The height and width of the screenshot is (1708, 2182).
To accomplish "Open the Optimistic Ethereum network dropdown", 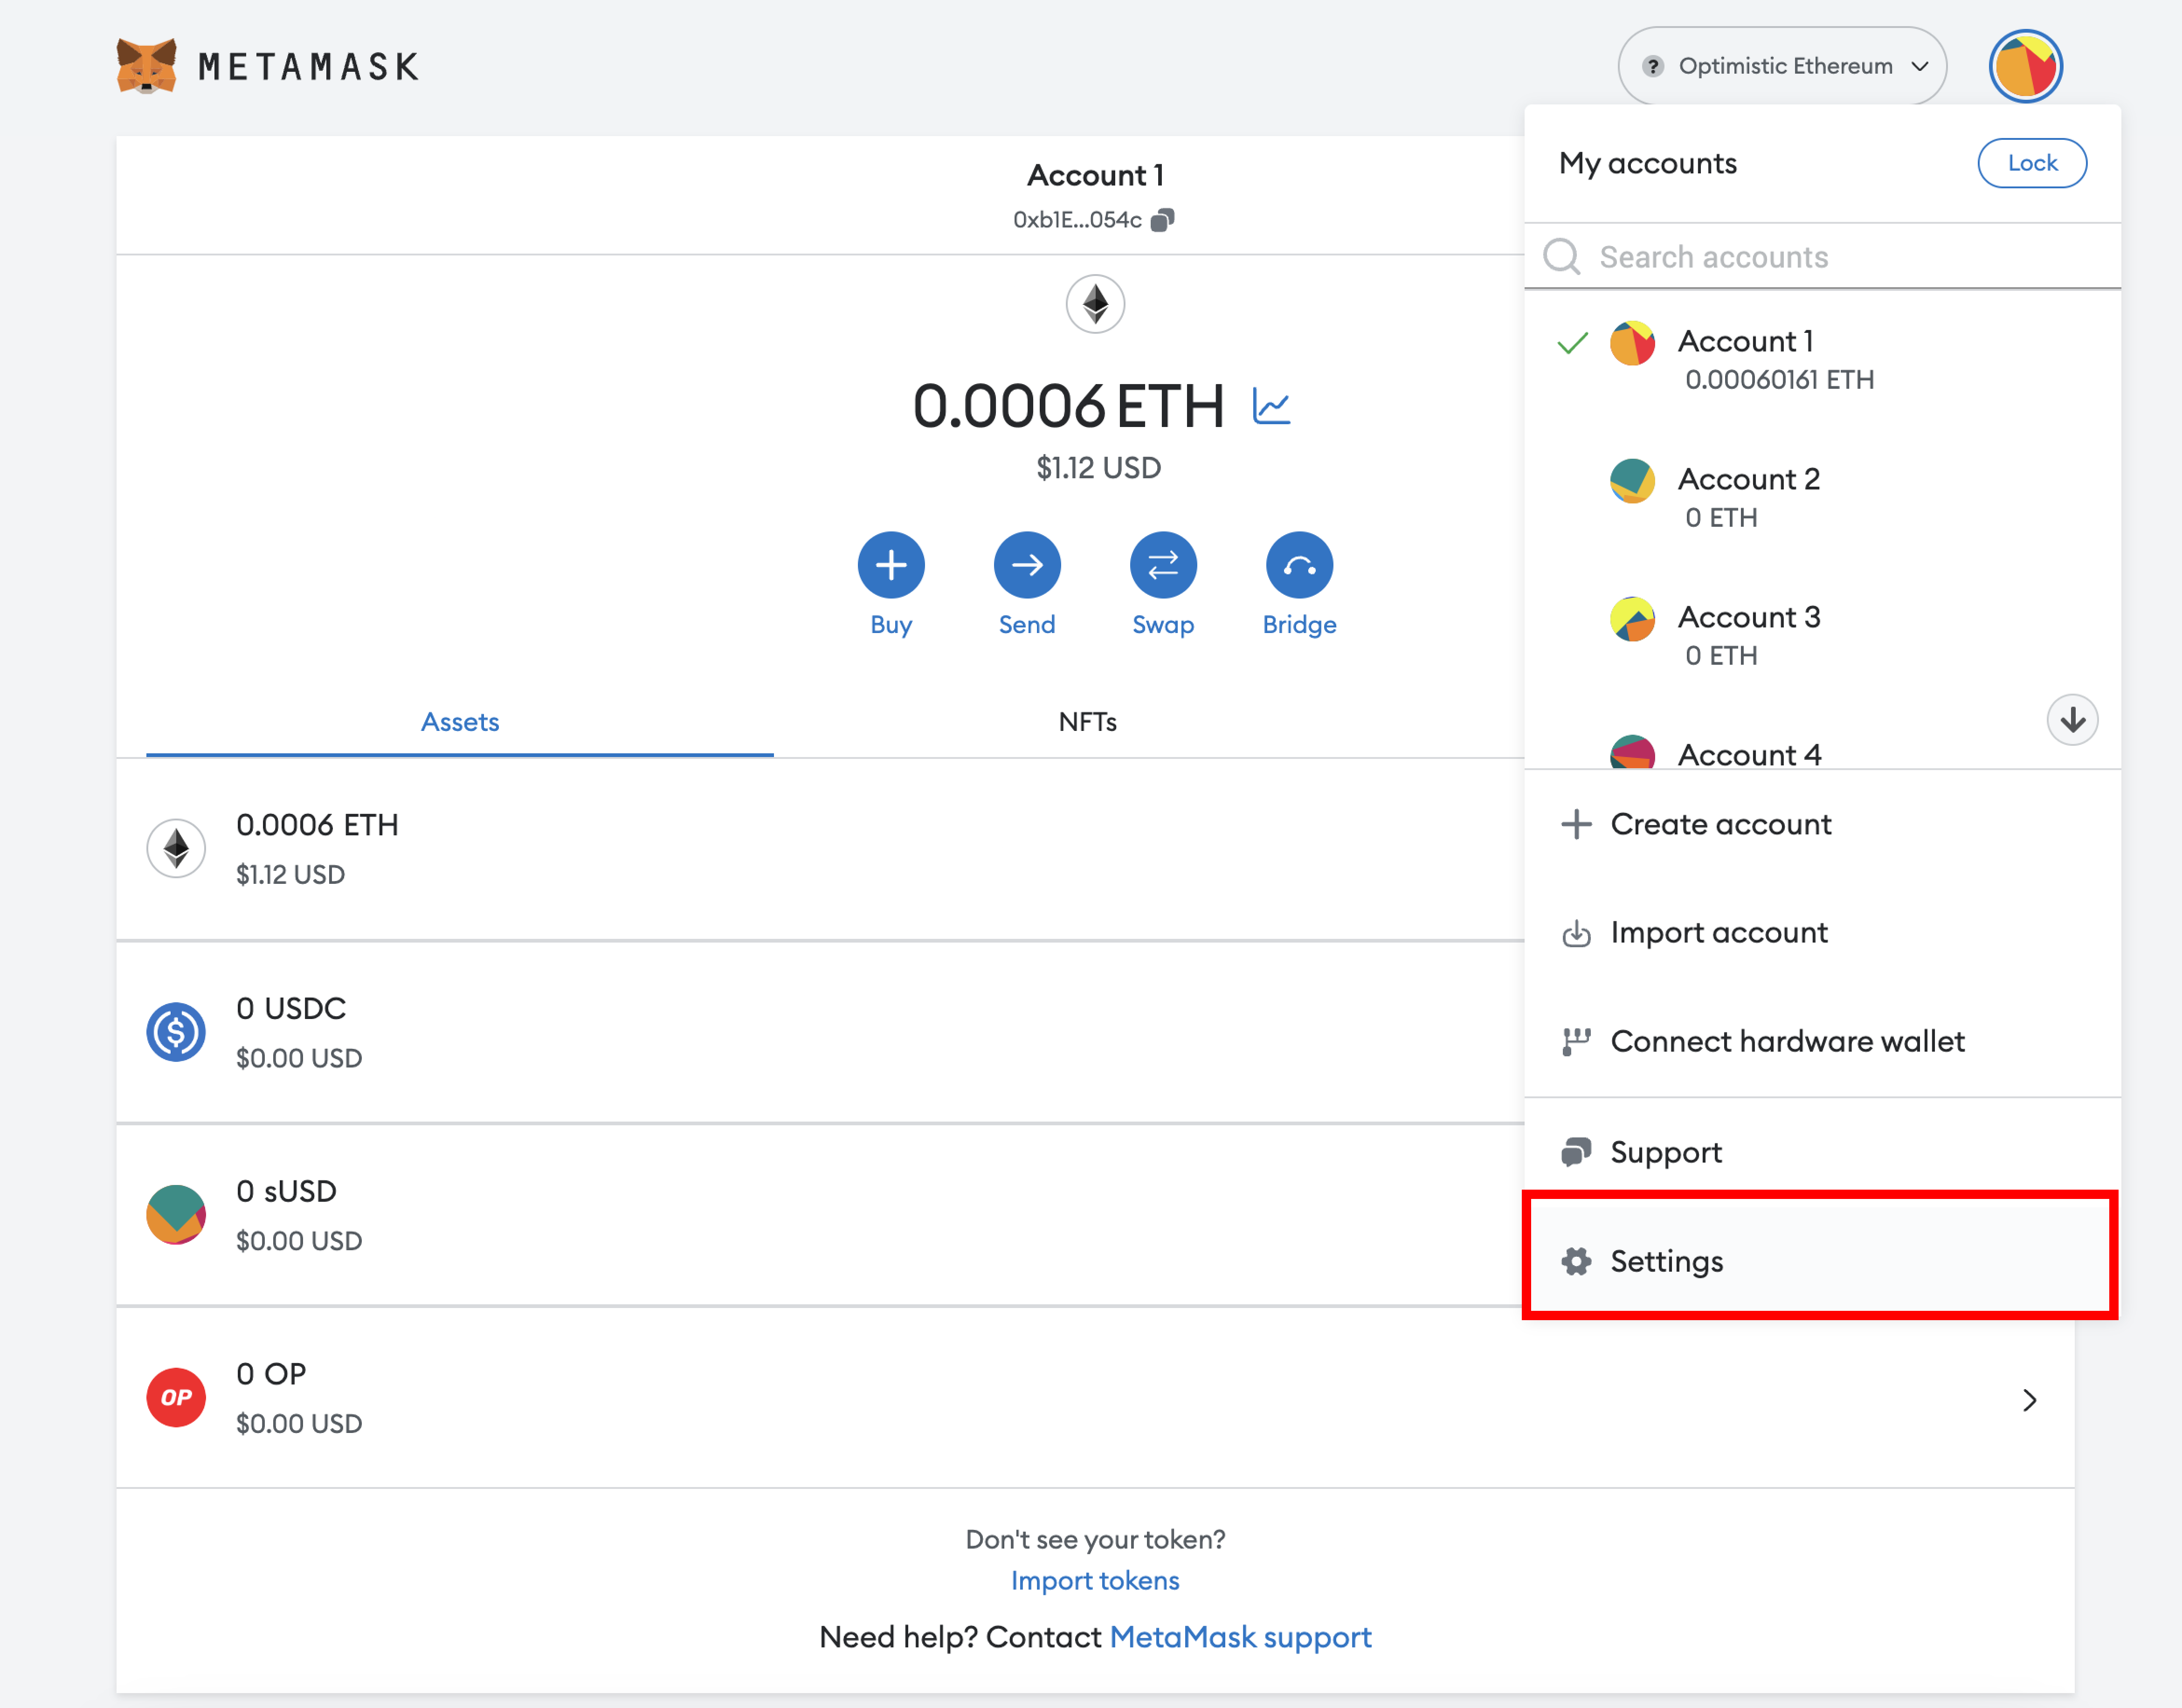I will (1782, 66).
